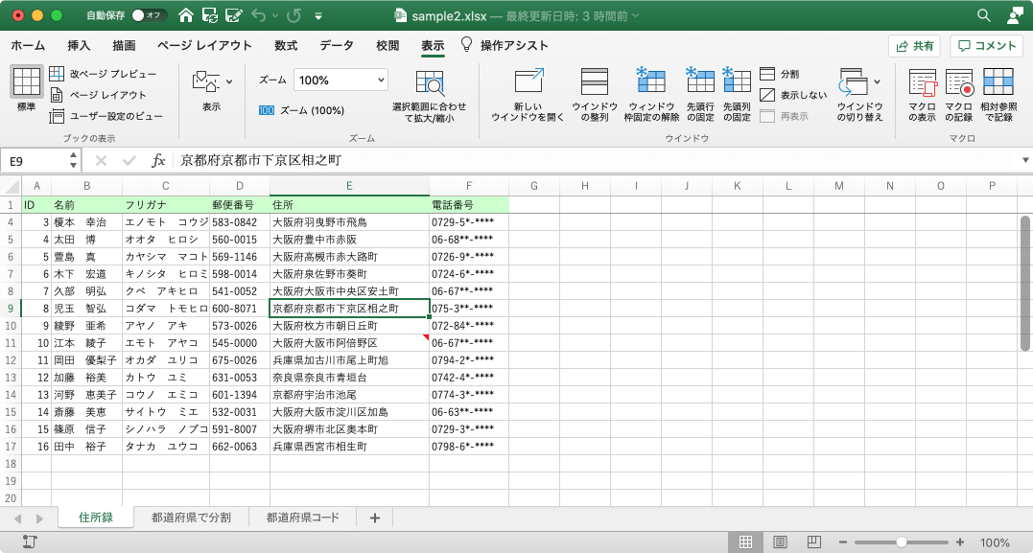Click the 共有 share button

click(x=914, y=45)
